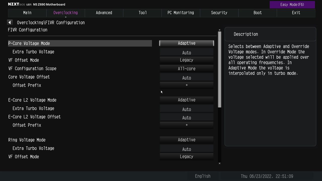The image size is (322, 181).
Task: Edit the P-Core Extra Turbo Voltage field
Action: pyautogui.click(x=186, y=52)
